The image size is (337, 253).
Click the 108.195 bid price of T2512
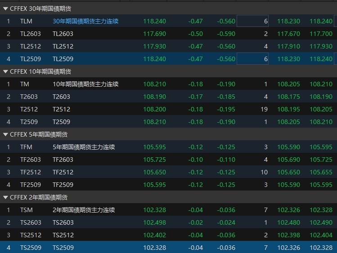[288, 109]
